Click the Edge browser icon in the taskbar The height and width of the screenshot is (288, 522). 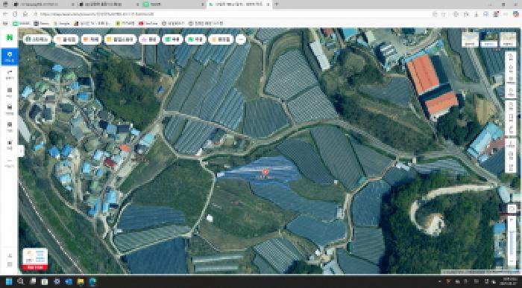tap(92, 282)
